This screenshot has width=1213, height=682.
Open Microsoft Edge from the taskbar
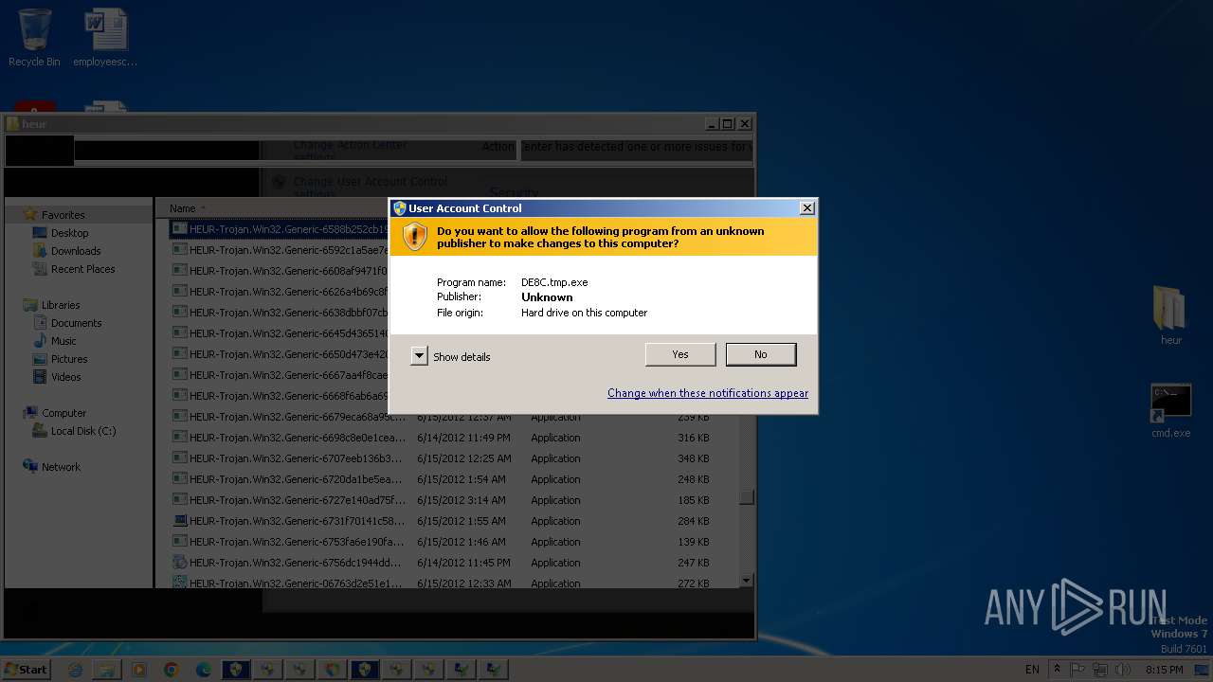coord(204,670)
